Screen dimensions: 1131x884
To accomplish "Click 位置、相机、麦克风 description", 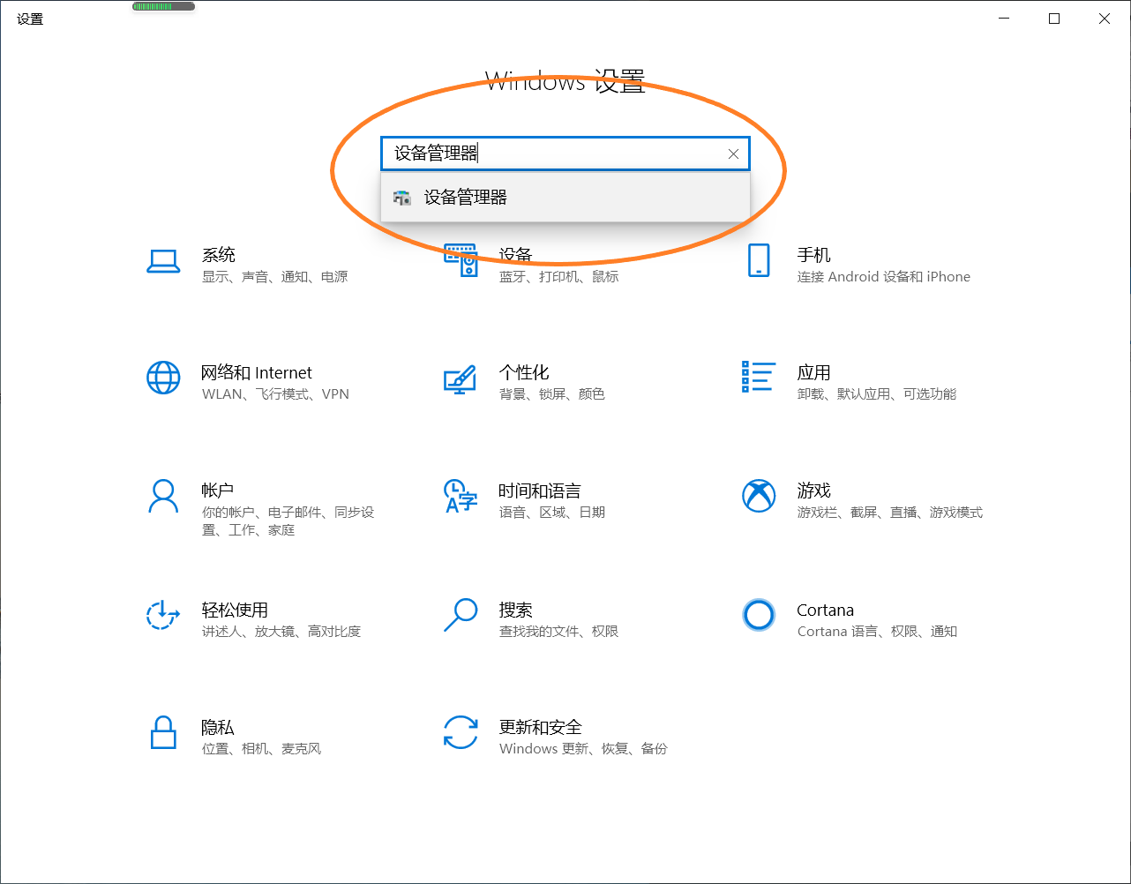I will 262,749.
